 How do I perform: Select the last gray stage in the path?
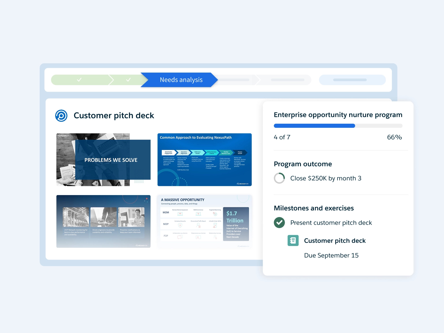tap(287, 80)
